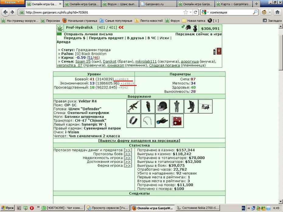
Task: Open the self-healing chip icon
Action: (x=177, y=121)
